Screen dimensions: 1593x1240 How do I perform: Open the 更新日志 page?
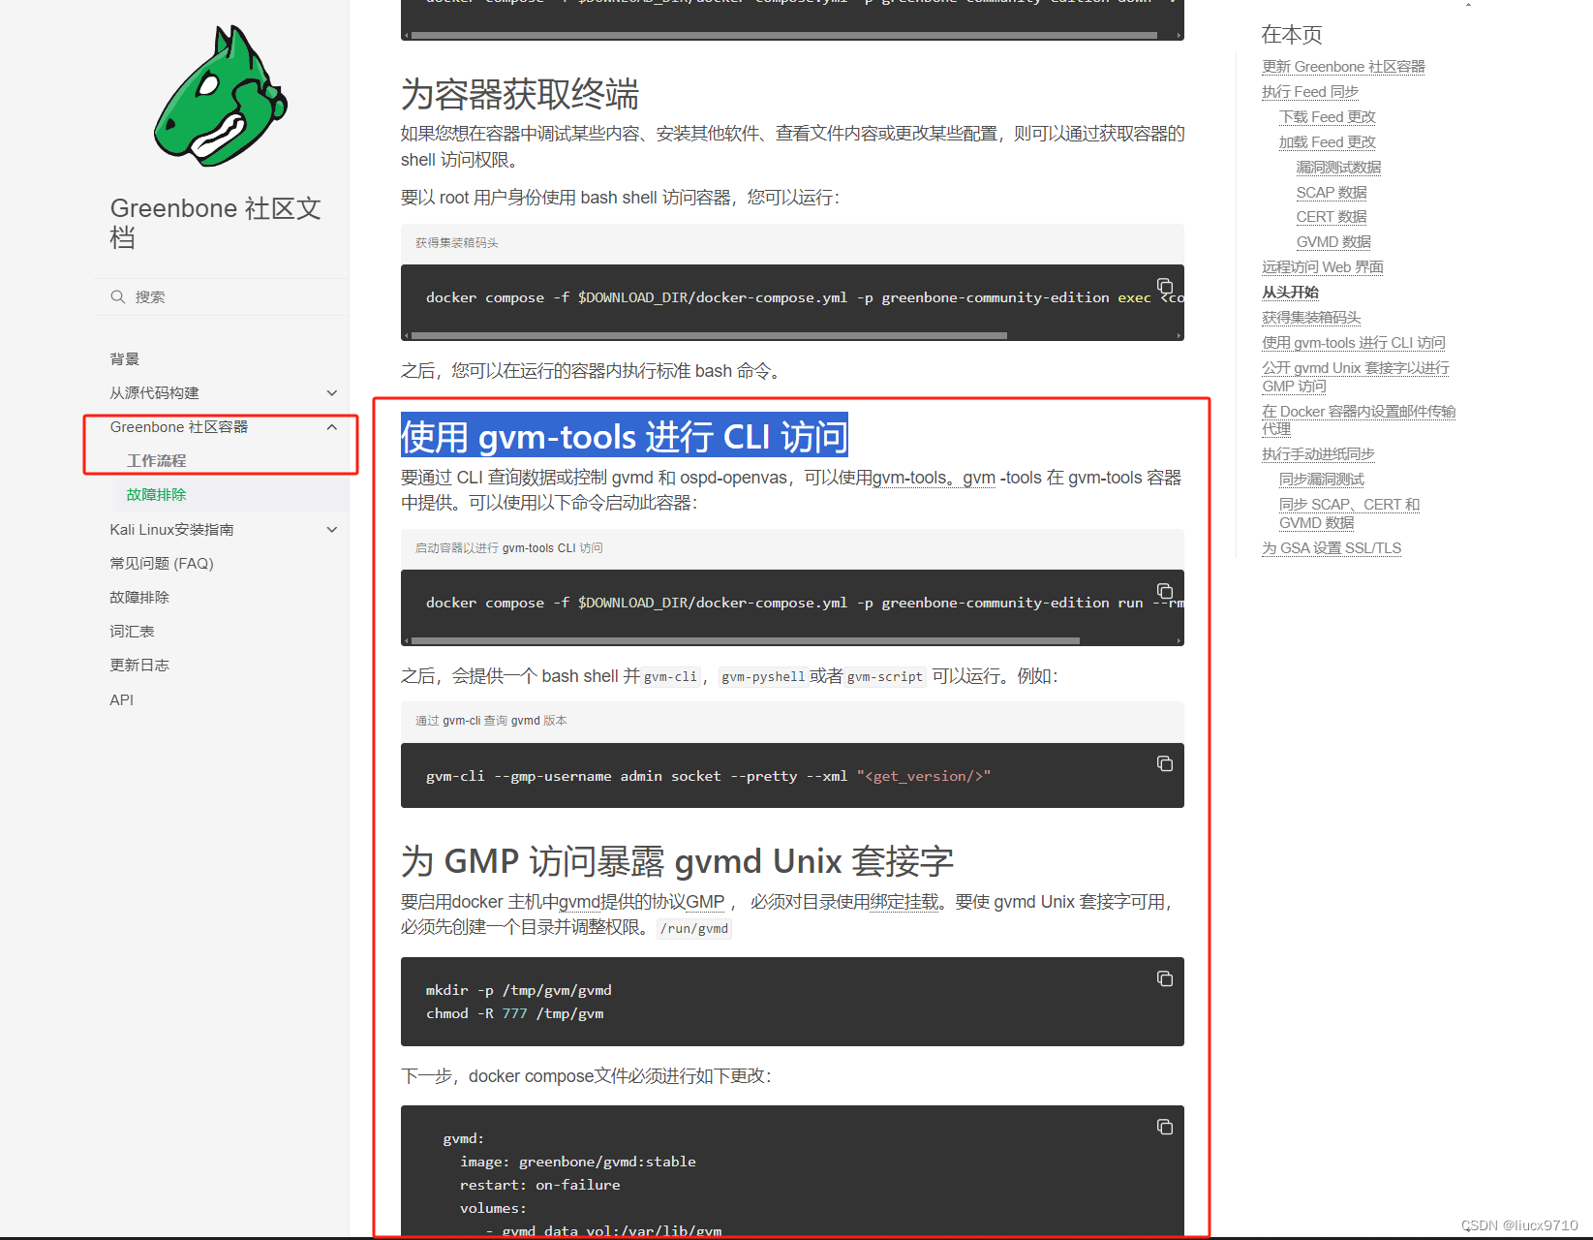pyautogui.click(x=139, y=665)
